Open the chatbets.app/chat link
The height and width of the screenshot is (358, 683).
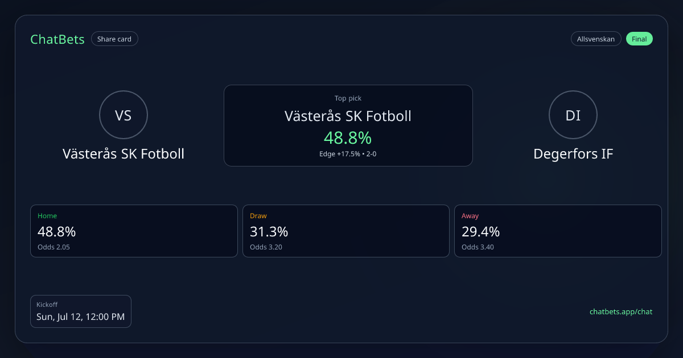point(621,312)
